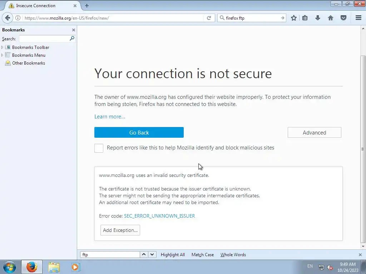Screen dimensions: 366x274
Task: Click the network tray icon
Action: click(x=321, y=267)
